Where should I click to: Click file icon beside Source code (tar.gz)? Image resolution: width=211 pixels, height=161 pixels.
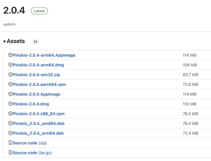coord(10,153)
